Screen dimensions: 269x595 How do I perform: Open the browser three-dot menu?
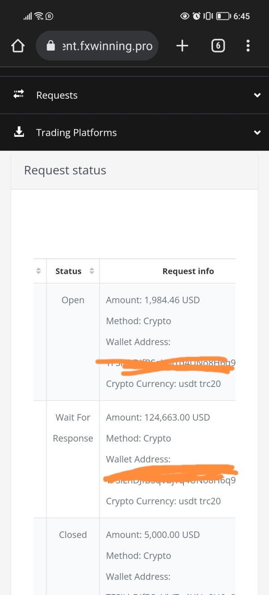(x=248, y=46)
